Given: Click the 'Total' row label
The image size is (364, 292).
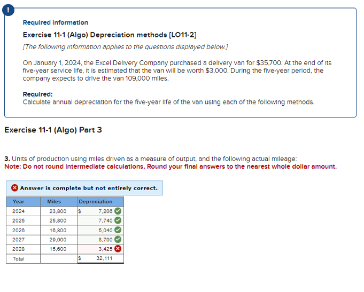Looking at the screenshot, I should 18,259.
